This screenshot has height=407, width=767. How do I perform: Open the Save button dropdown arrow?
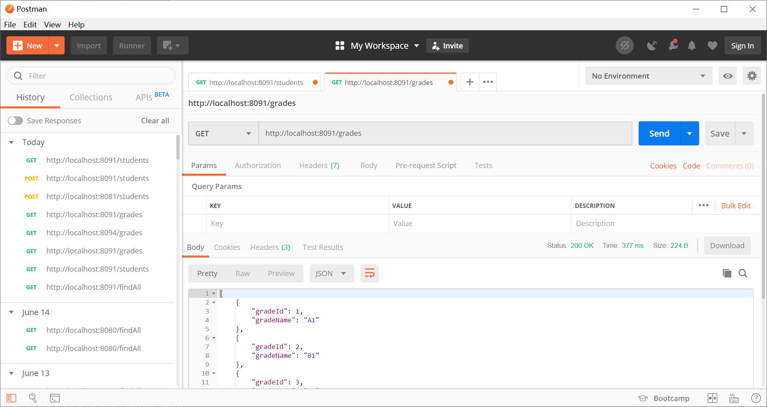coord(744,133)
